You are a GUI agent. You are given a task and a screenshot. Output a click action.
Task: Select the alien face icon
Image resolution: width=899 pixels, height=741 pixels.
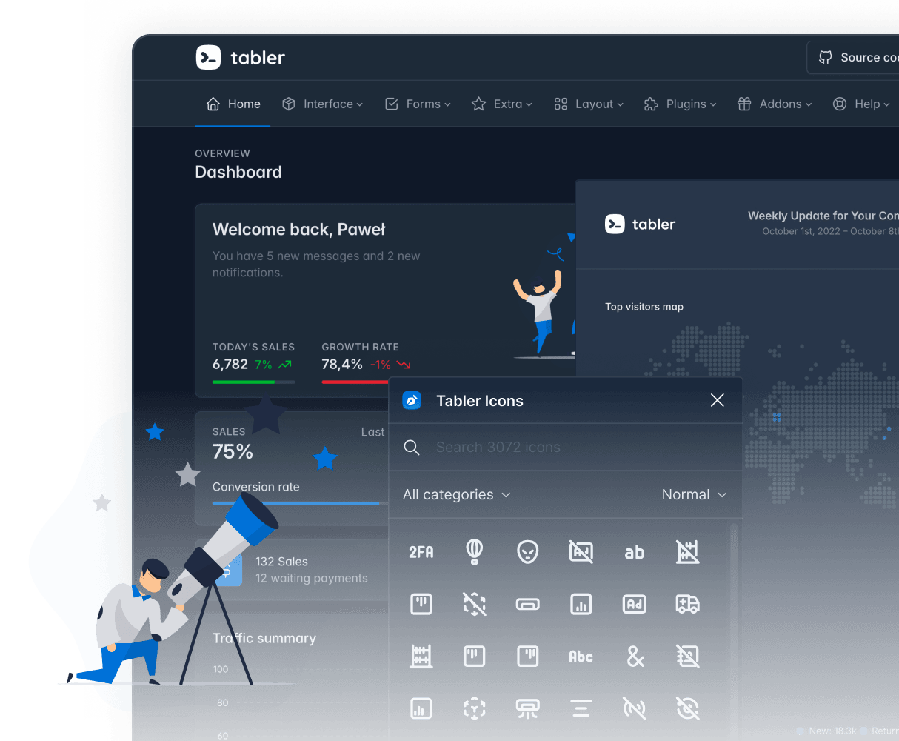click(528, 552)
